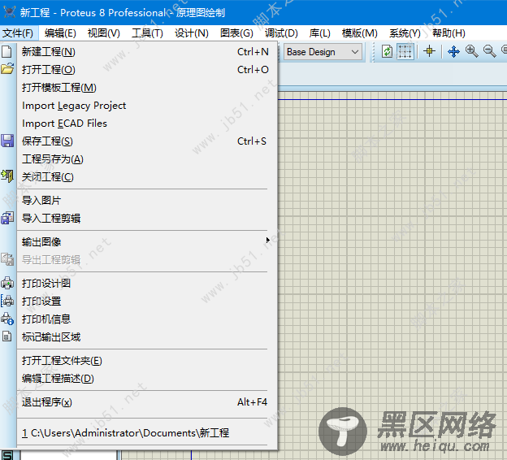Select 保存工程(S) menu entry
The height and width of the screenshot is (460, 507).
147,141
